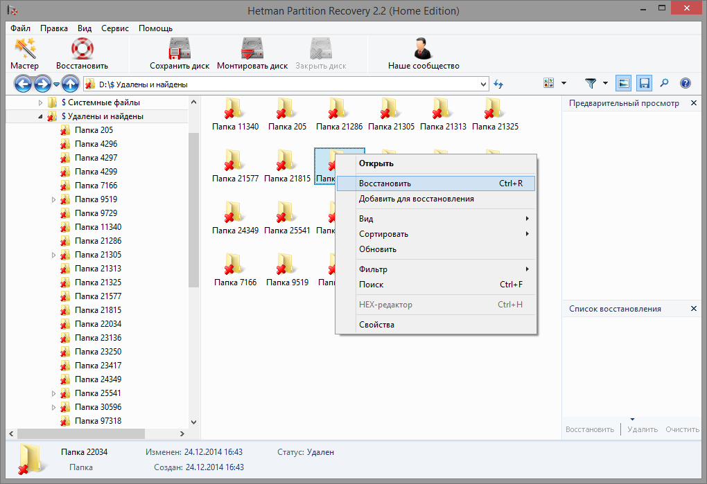
Task: Open Фильтр submenu in context menu
Action: [x=436, y=269]
